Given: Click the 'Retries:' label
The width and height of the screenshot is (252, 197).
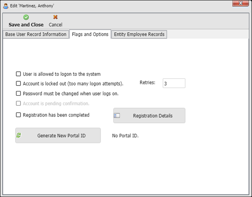Looking at the screenshot, I should point(147,83).
